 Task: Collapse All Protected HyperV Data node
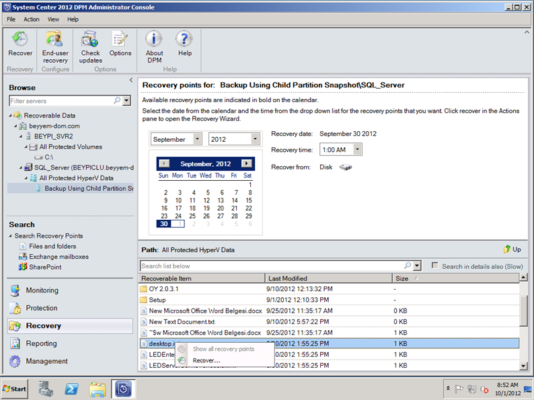tap(26, 178)
